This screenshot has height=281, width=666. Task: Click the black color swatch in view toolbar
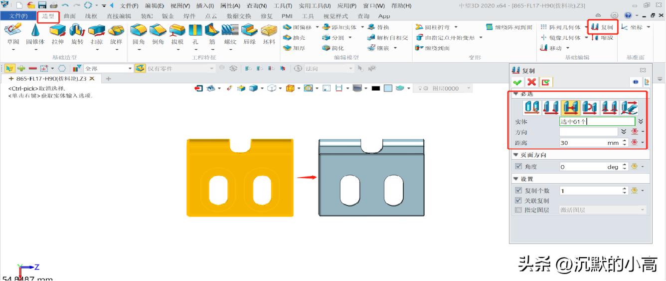pyautogui.click(x=376, y=89)
